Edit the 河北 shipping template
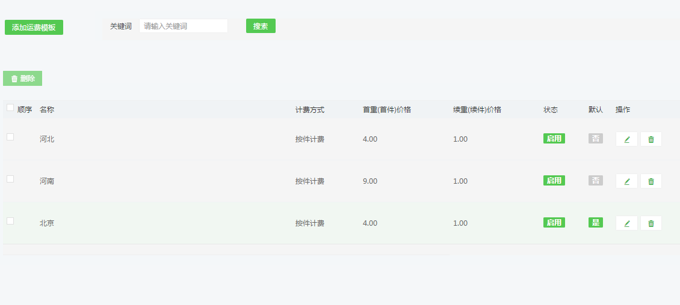680x305 pixels. pos(626,139)
